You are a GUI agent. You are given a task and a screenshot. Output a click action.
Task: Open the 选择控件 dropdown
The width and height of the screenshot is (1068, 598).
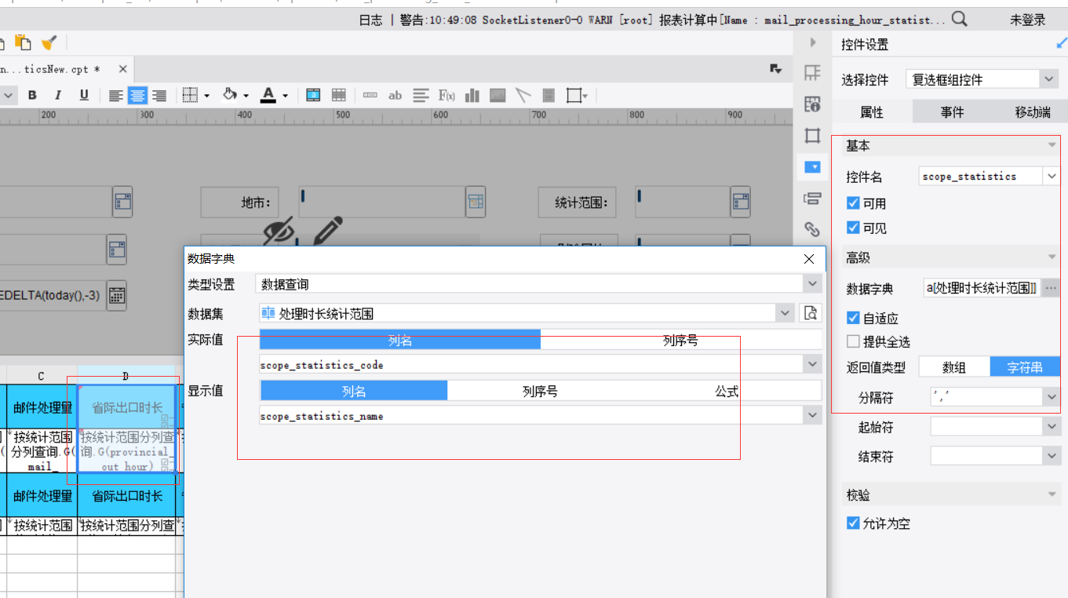1050,79
